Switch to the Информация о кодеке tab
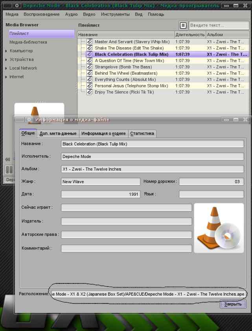252x331 pixels. click(x=103, y=133)
